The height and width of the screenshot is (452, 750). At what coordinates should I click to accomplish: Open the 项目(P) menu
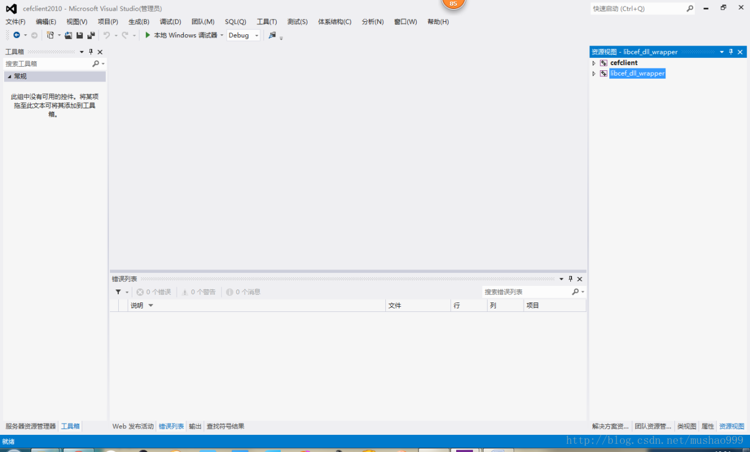(108, 22)
